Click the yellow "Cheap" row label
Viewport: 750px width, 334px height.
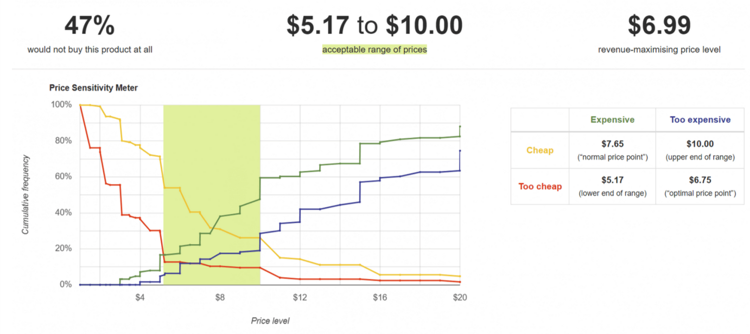pos(539,150)
